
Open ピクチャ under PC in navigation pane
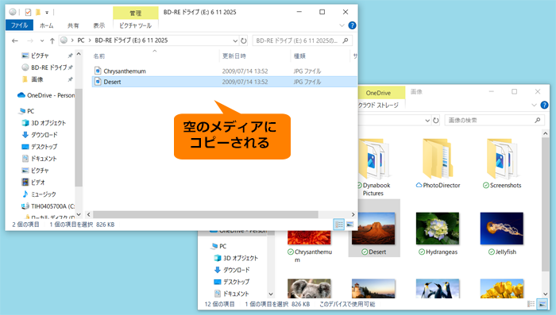click(x=35, y=171)
